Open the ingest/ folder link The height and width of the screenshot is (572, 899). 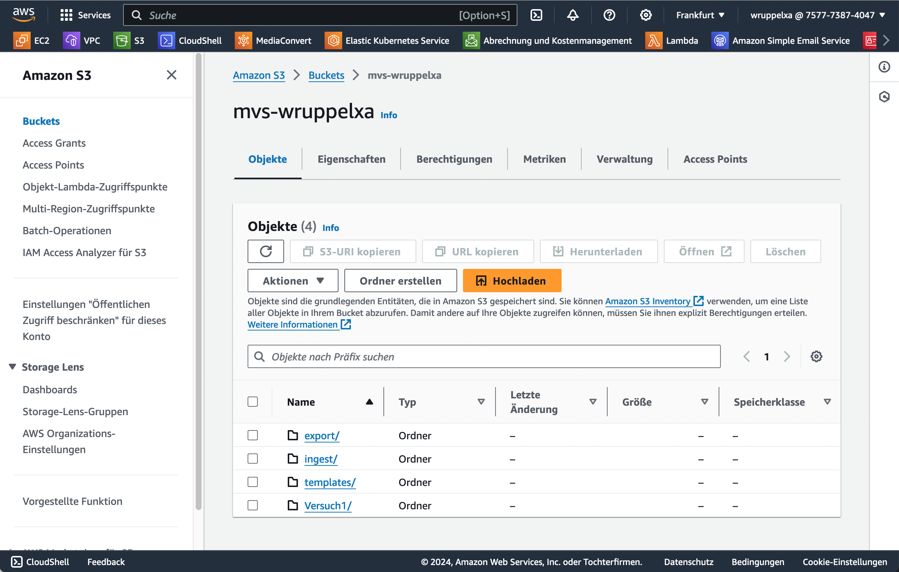321,459
